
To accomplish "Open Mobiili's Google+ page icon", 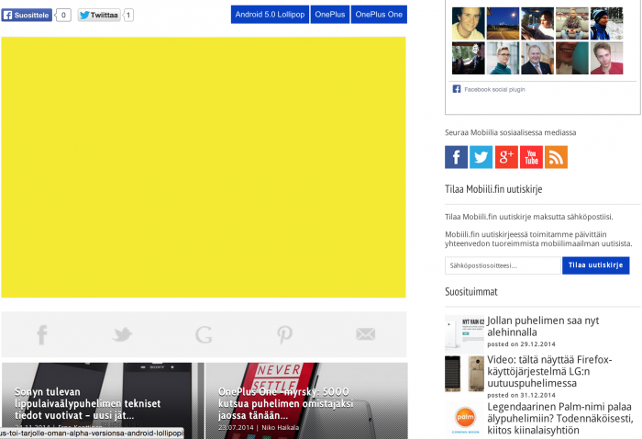I will (x=506, y=157).
